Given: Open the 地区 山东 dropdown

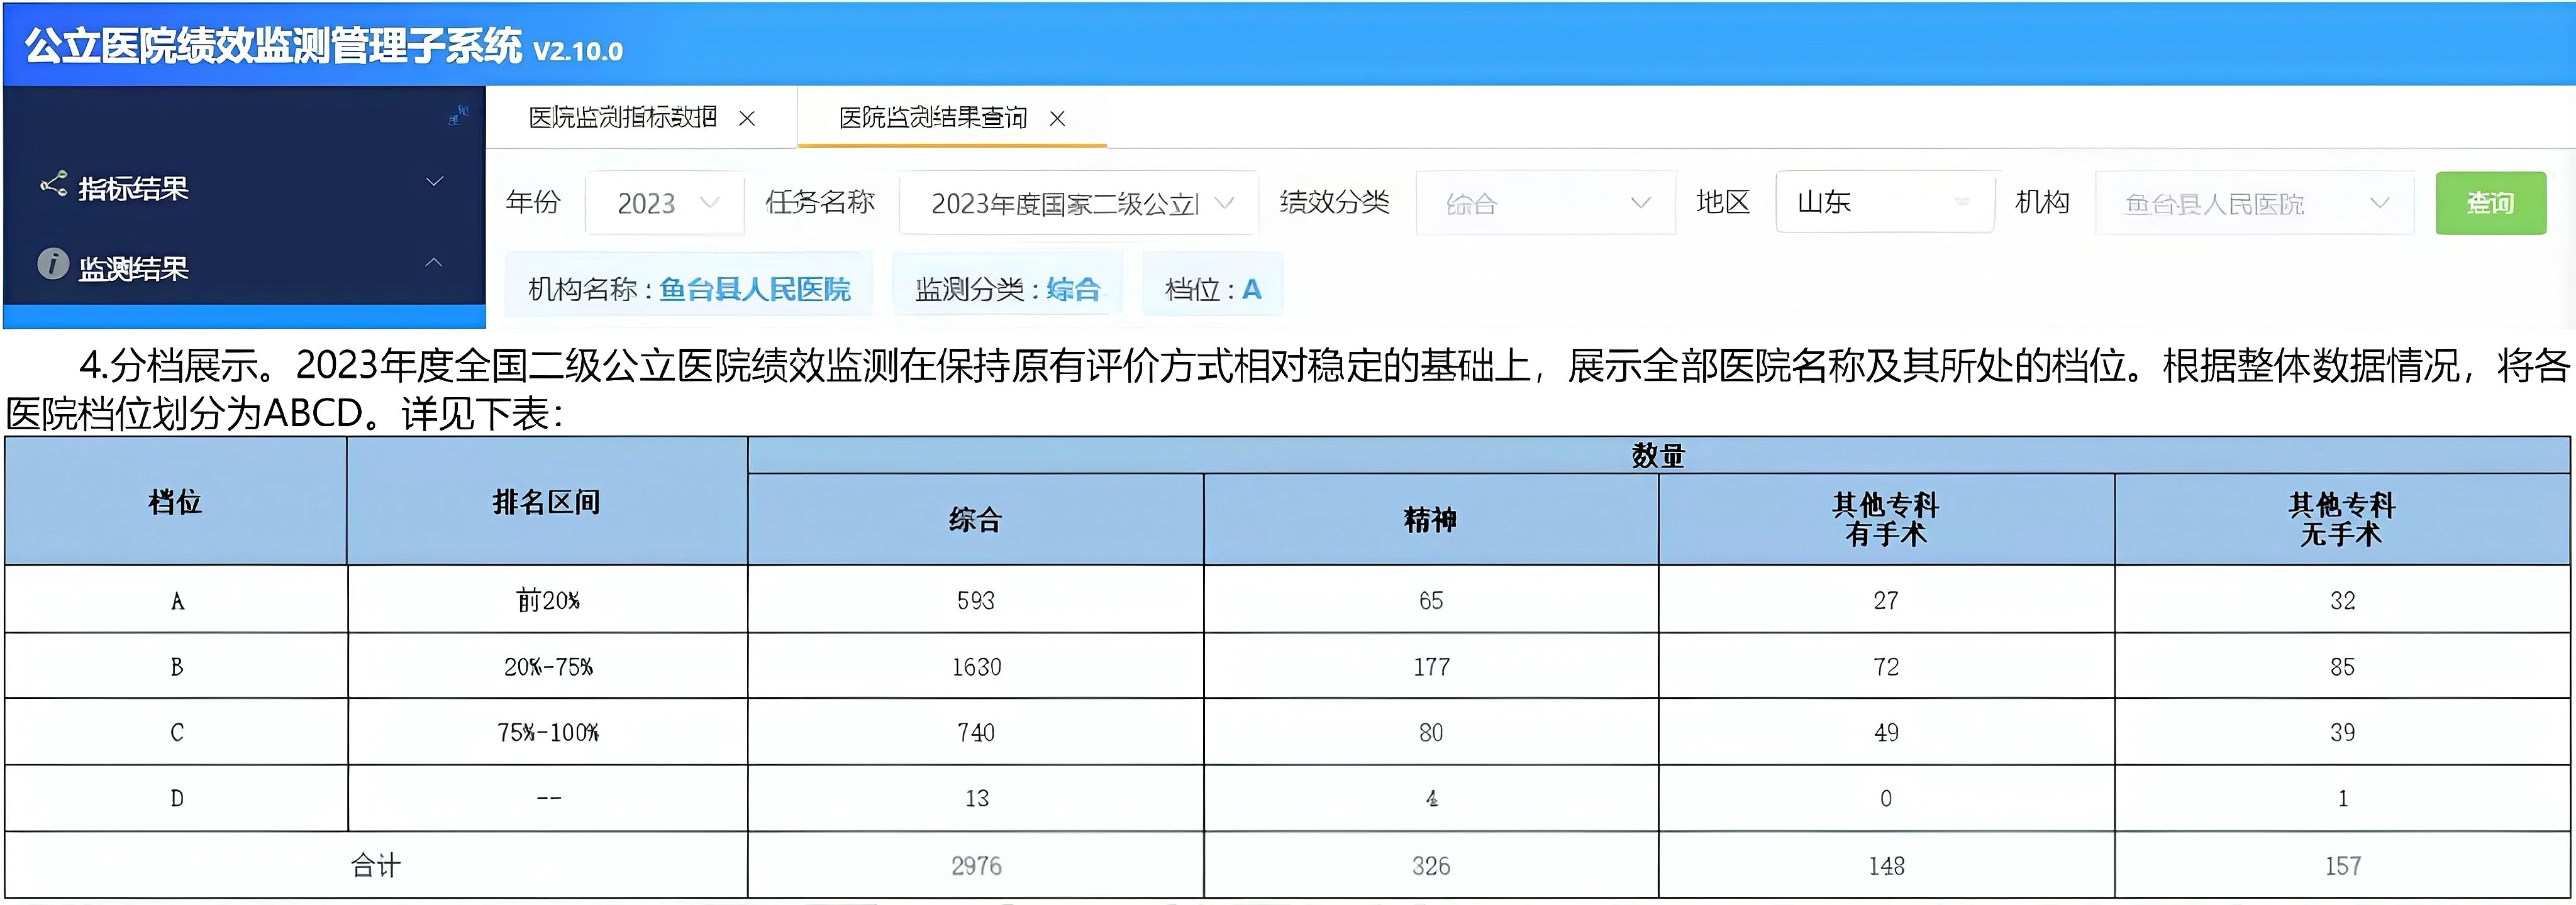Looking at the screenshot, I should pos(1884,203).
